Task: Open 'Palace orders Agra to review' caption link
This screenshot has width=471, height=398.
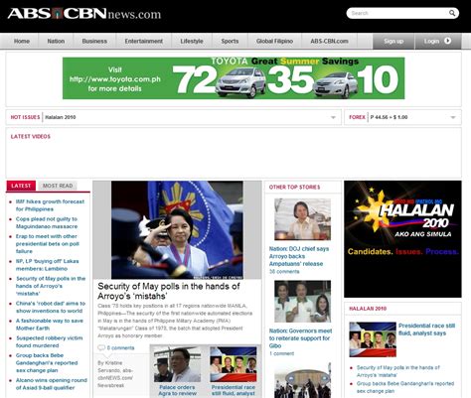Action: (177, 390)
